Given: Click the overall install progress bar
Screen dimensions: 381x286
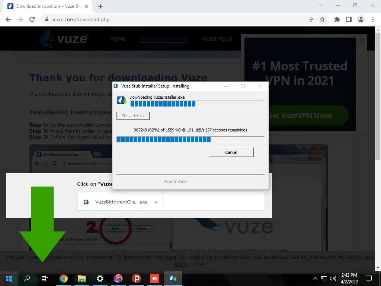Looking at the screenshot, I should (x=190, y=140).
